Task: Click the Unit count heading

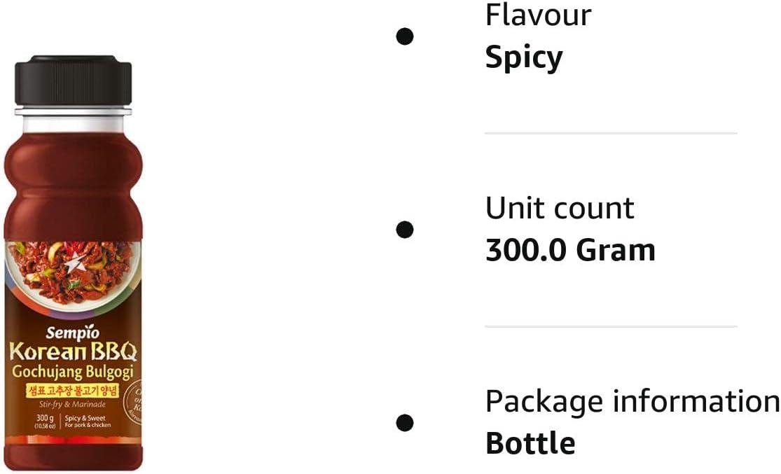Action: 560,209
